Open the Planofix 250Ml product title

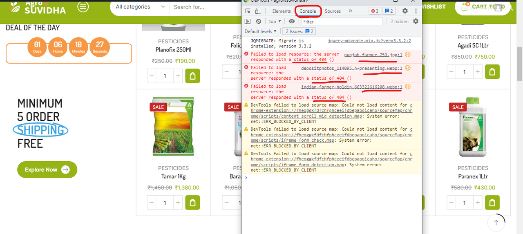click(173, 50)
